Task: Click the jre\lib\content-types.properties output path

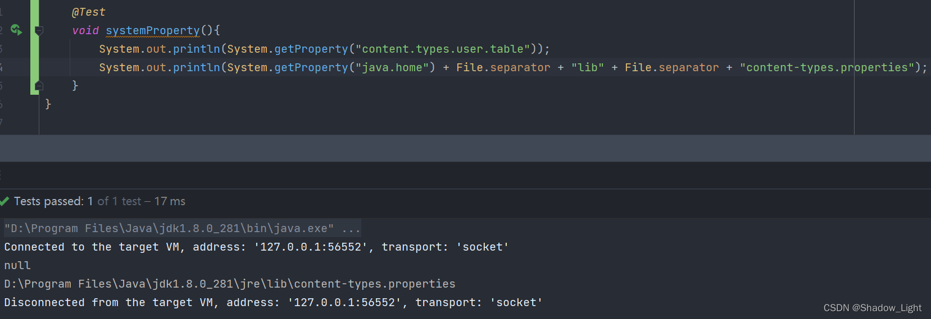Action: [230, 284]
